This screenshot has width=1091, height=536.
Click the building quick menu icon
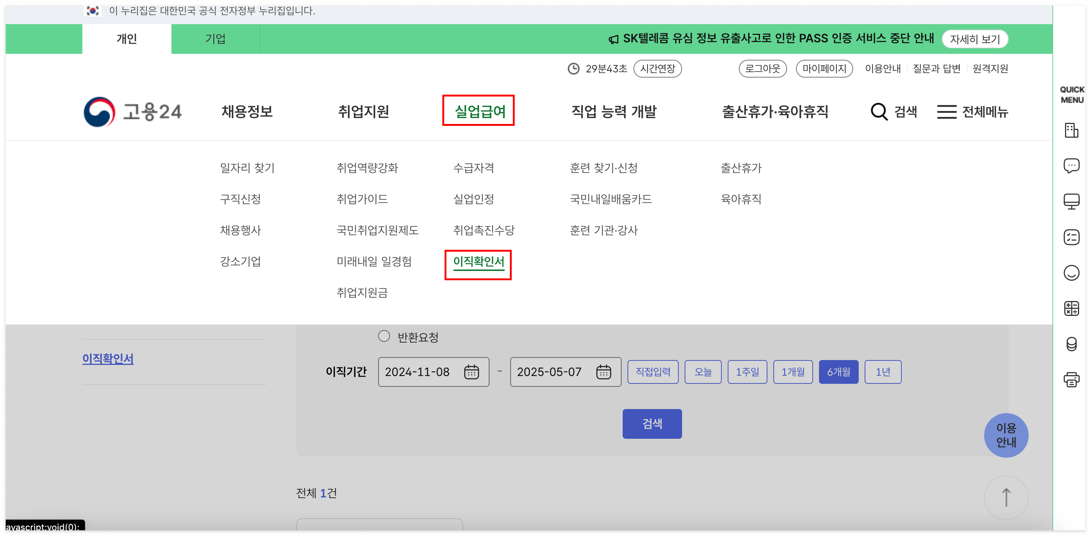[1071, 130]
